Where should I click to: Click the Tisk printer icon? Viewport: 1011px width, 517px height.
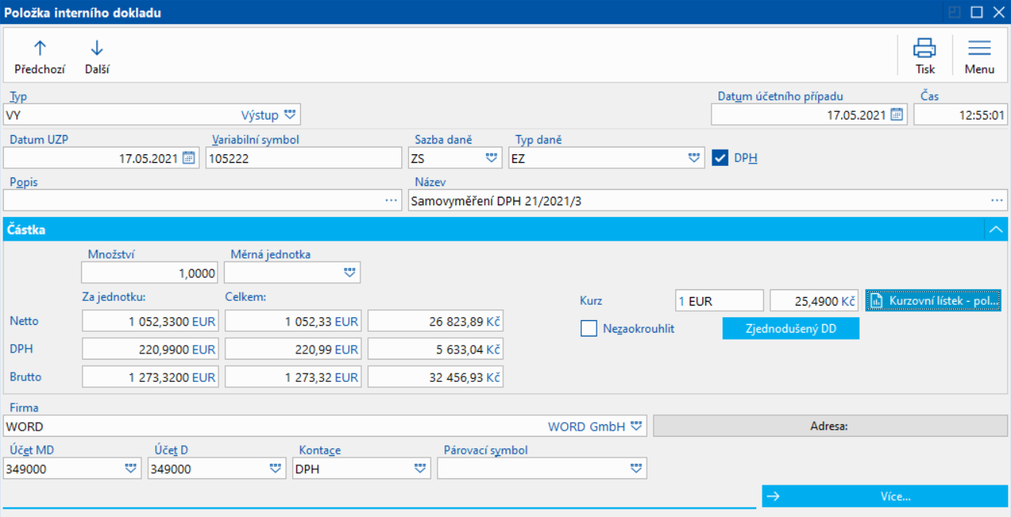[x=925, y=48]
